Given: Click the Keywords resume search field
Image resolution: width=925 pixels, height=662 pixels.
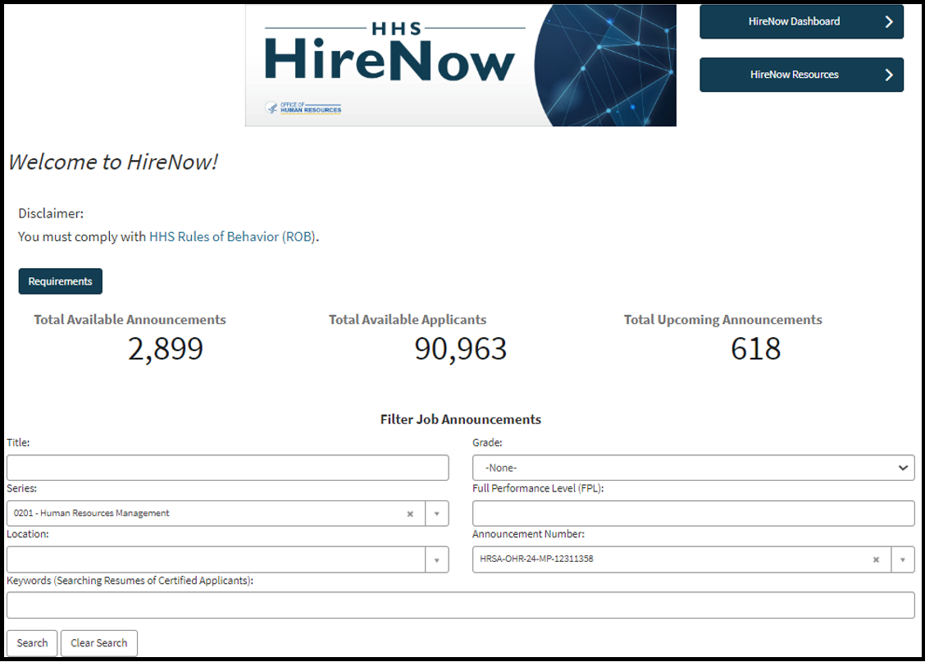Looking at the screenshot, I should tap(461, 605).
